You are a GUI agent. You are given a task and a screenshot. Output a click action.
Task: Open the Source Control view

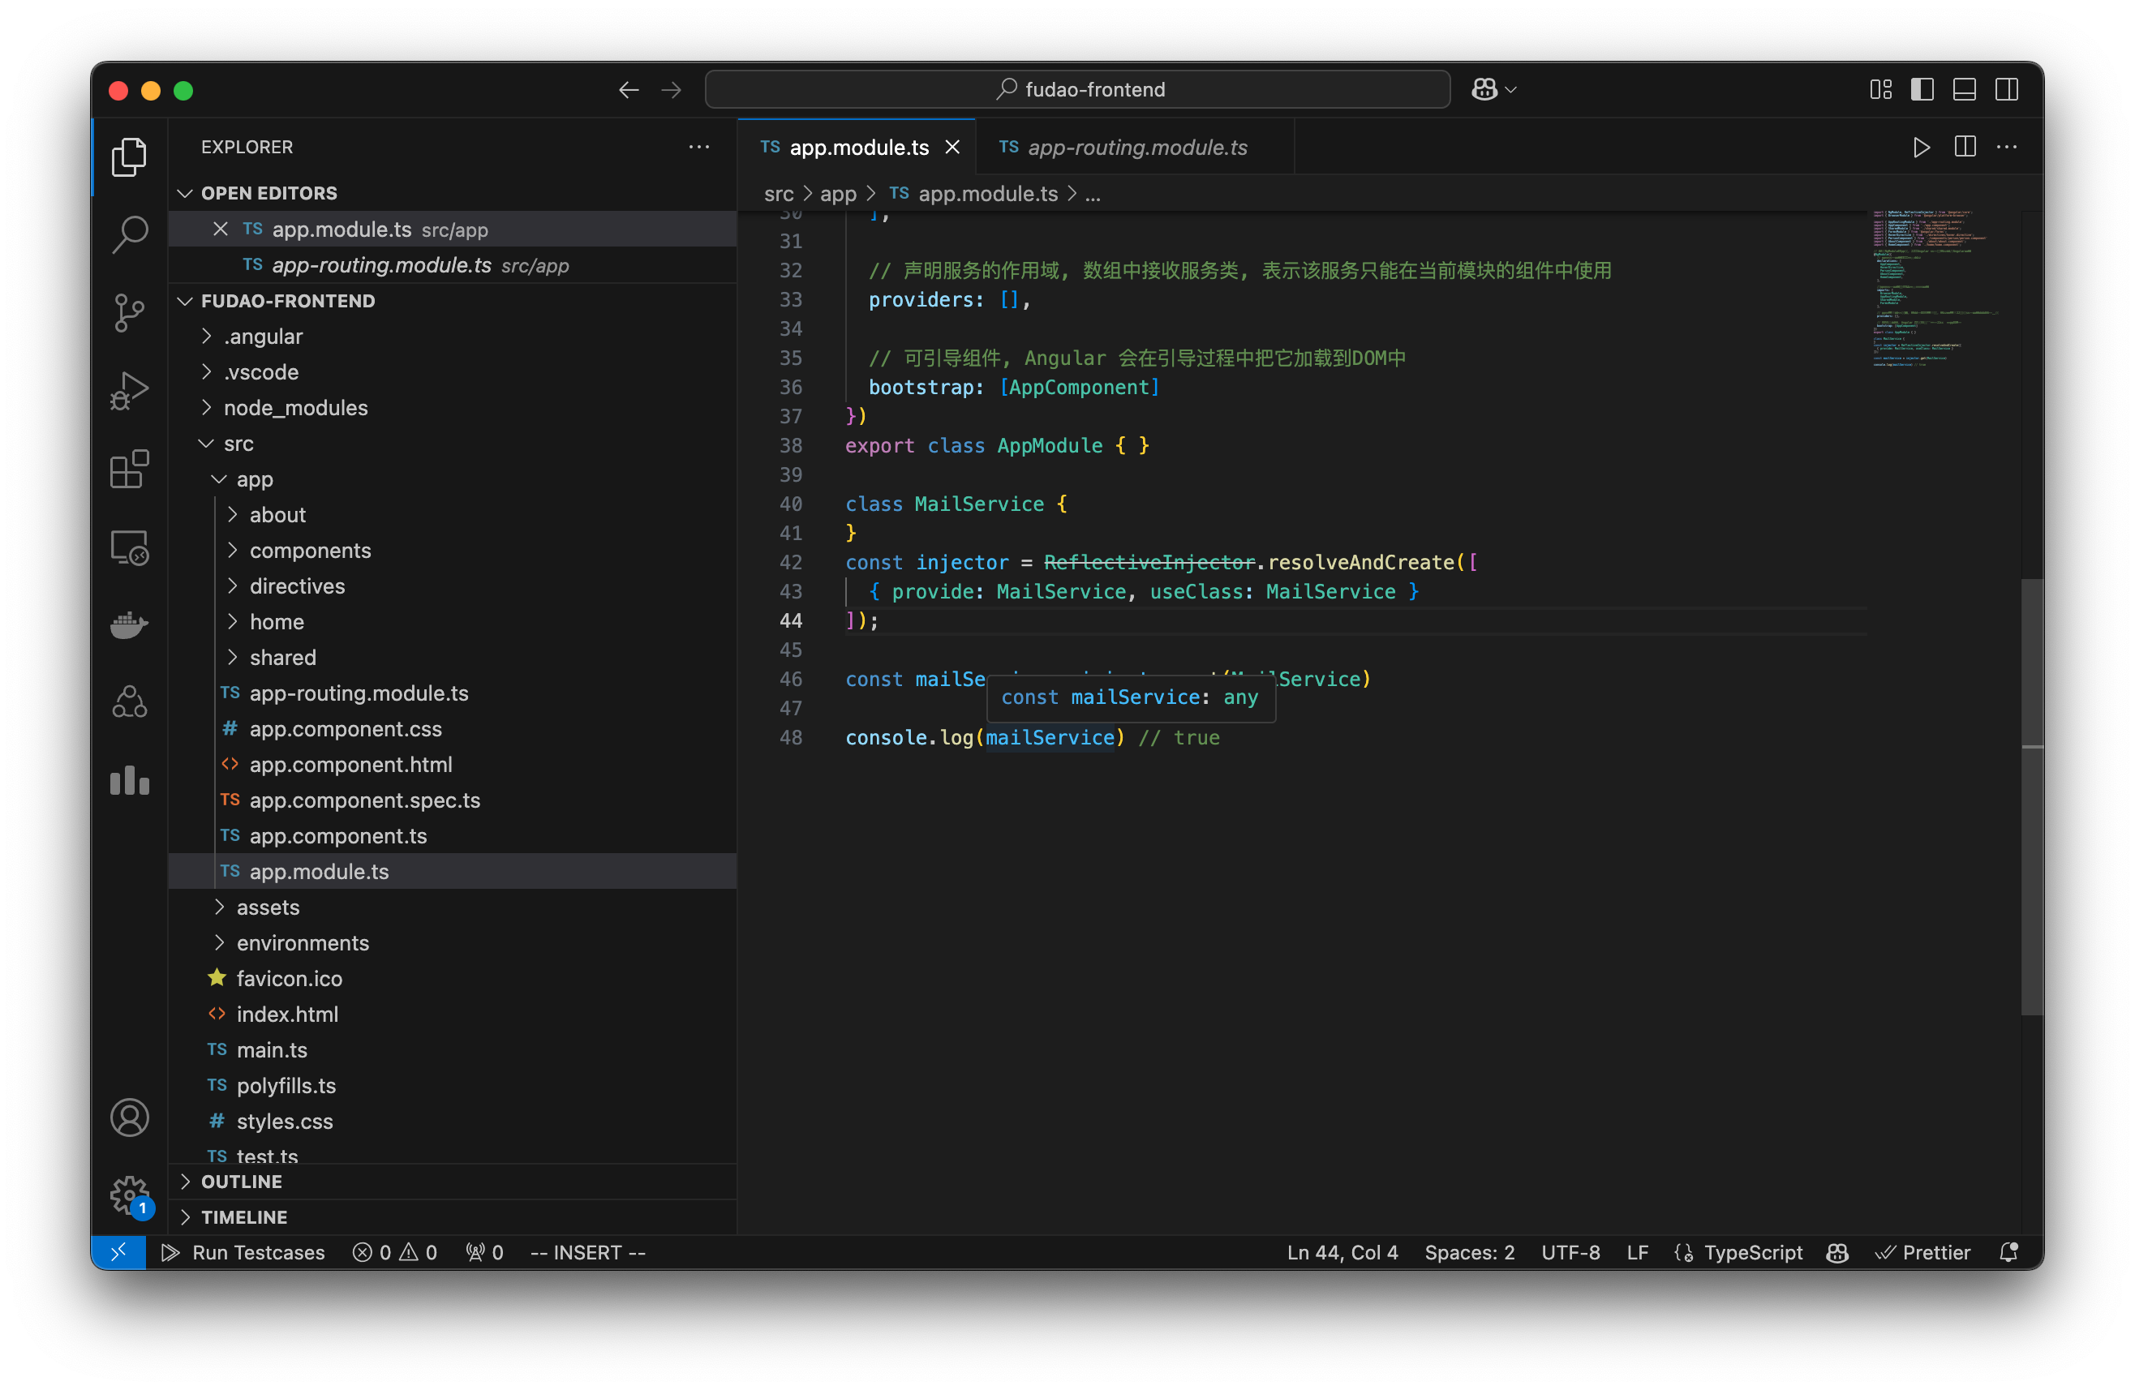click(x=129, y=312)
